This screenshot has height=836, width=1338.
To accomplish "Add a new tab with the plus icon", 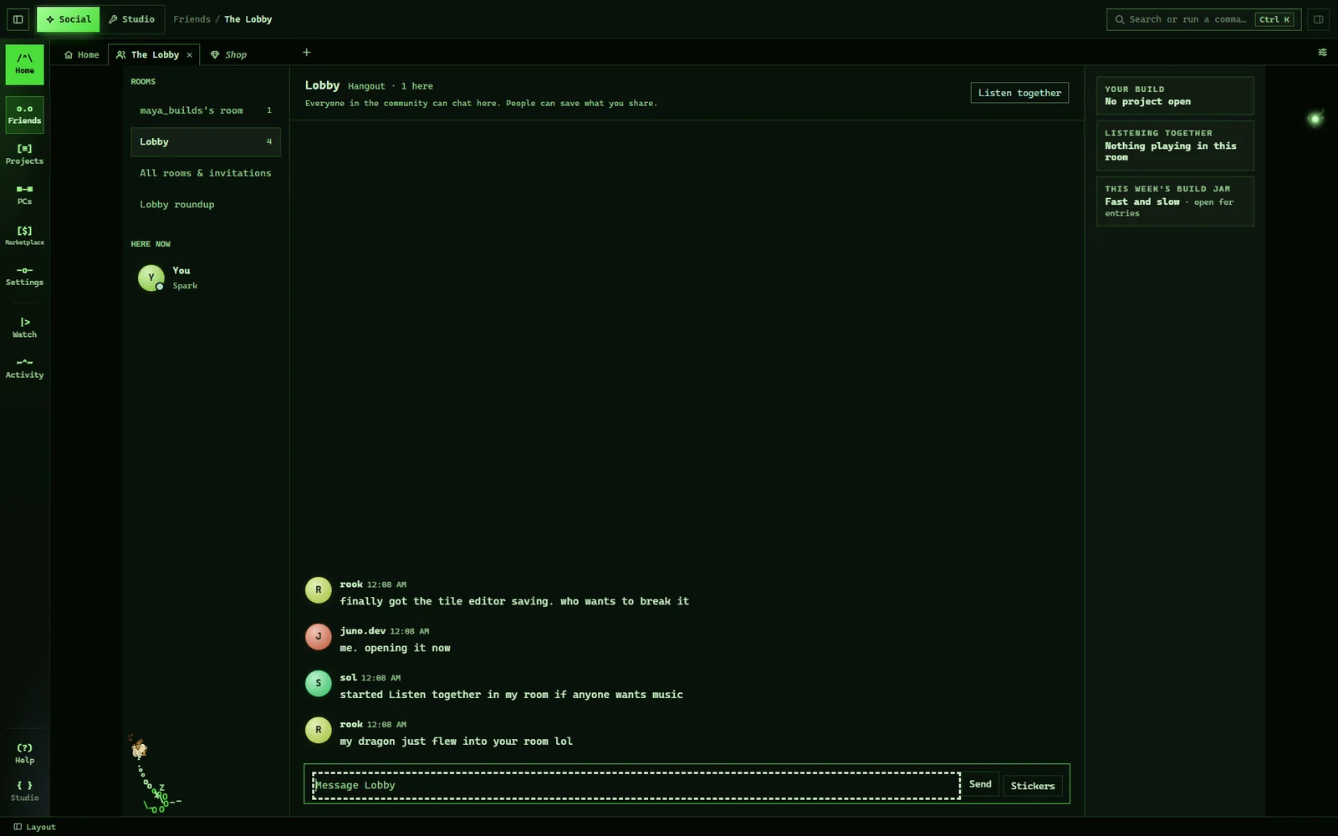I will (306, 53).
